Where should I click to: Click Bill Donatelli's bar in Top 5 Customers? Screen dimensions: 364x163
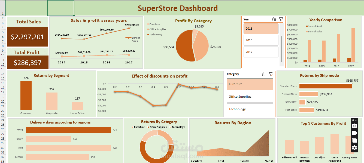(289, 147)
